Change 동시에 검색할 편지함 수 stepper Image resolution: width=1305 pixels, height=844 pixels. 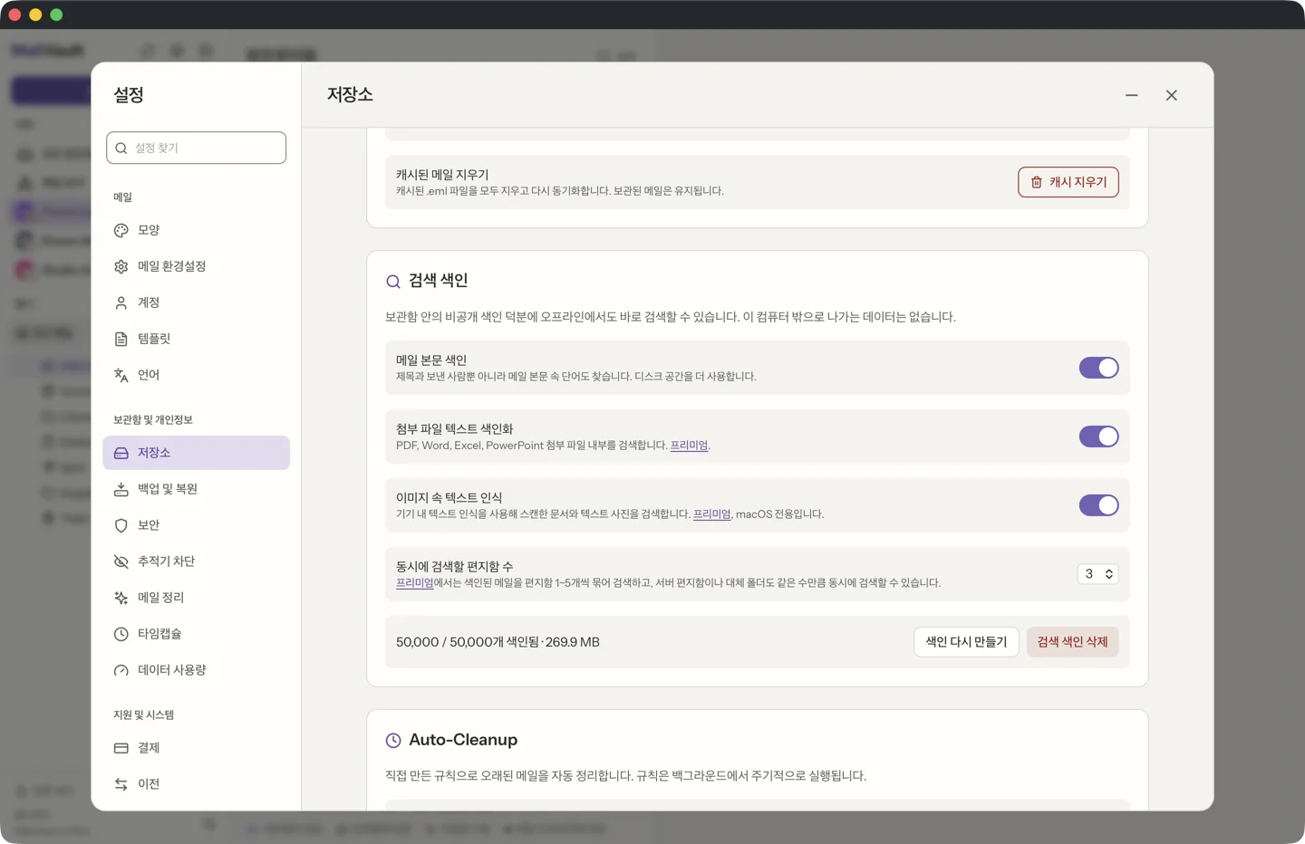[x=1097, y=574]
